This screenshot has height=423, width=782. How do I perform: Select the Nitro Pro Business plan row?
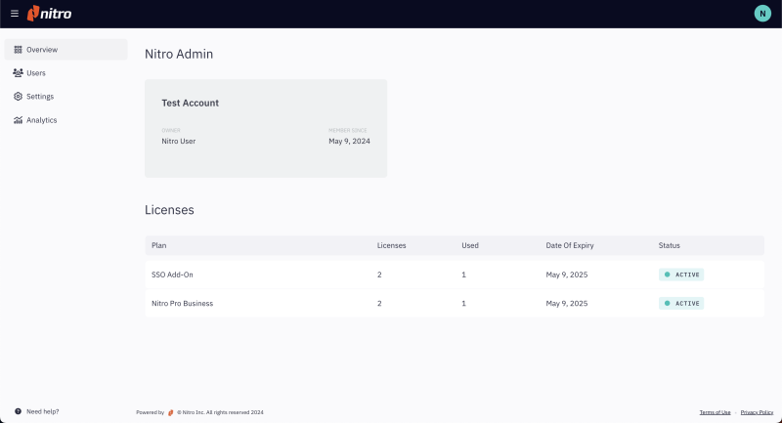455,304
